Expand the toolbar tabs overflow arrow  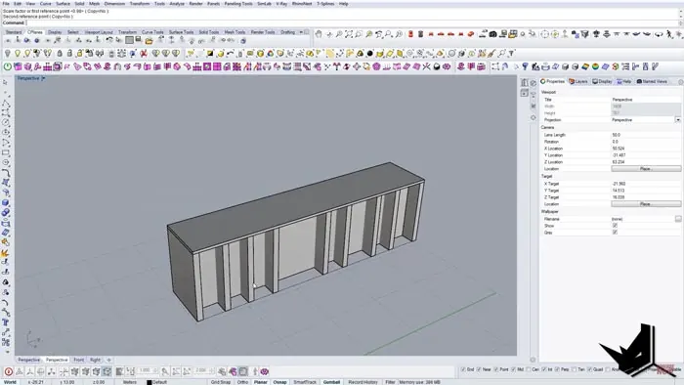coord(301,32)
